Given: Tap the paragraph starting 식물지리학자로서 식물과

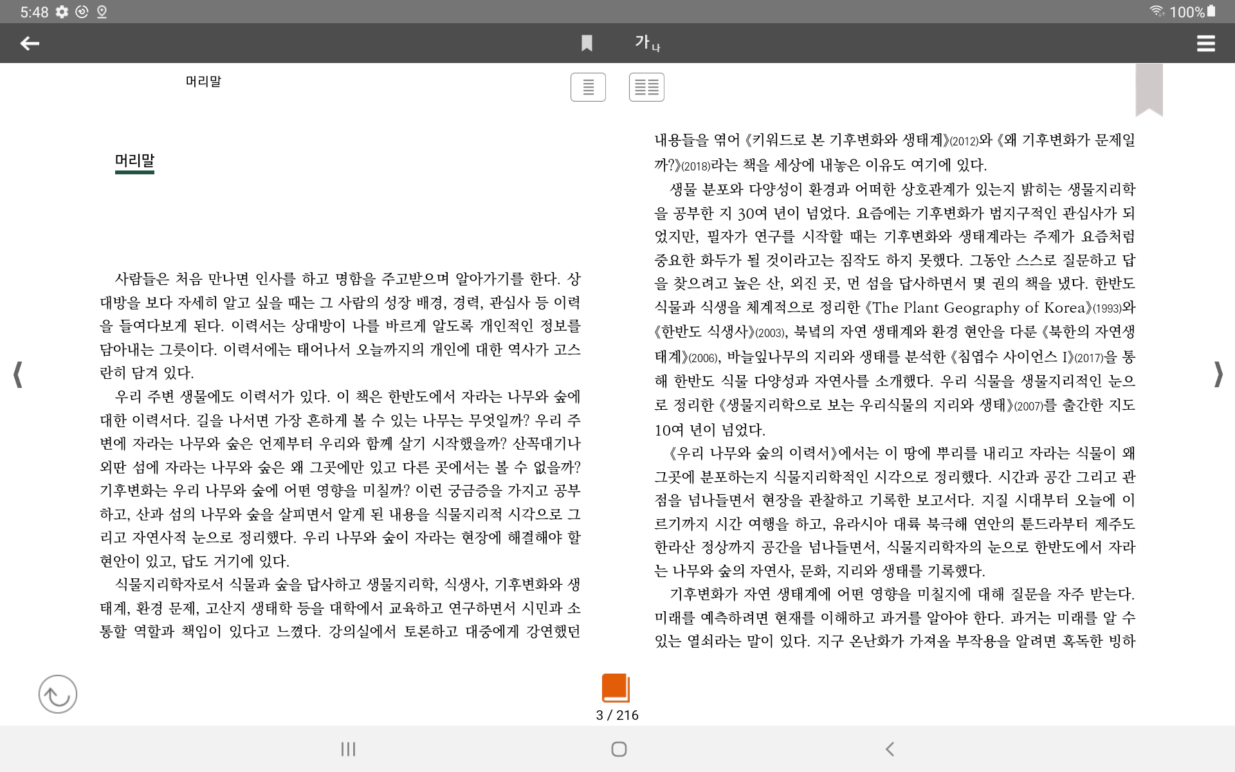Looking at the screenshot, I should (x=340, y=608).
